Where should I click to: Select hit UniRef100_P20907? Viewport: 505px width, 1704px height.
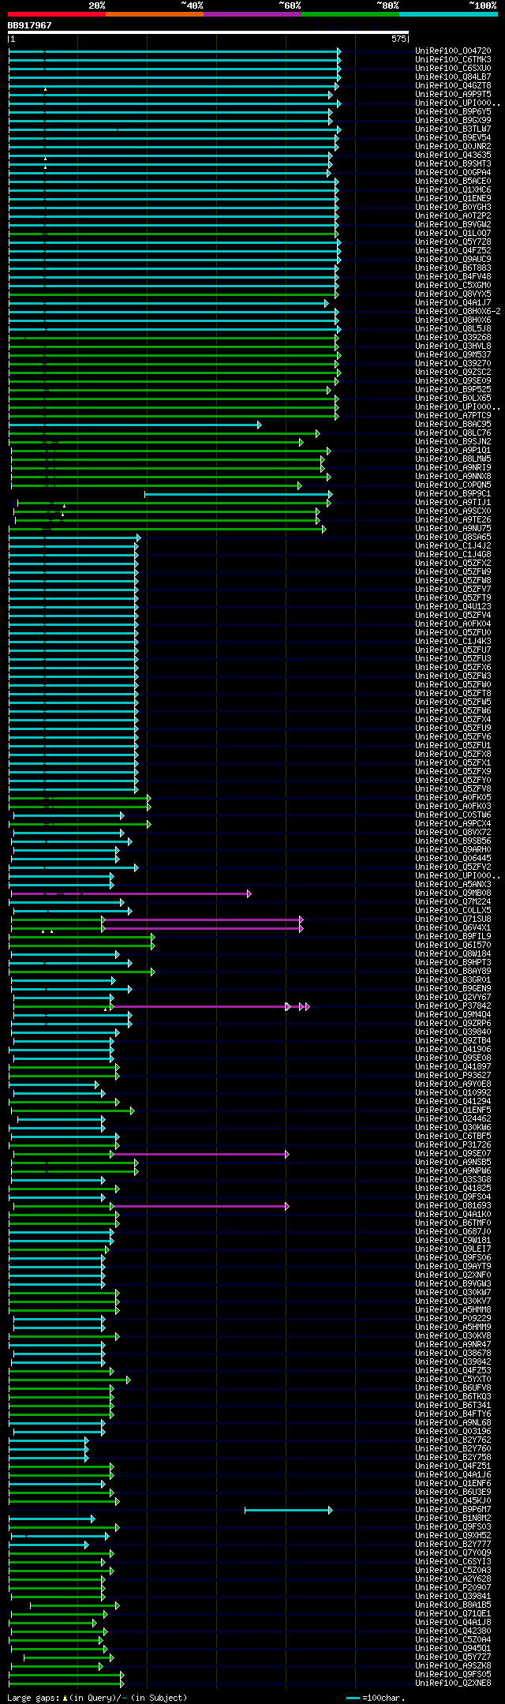(x=453, y=1587)
